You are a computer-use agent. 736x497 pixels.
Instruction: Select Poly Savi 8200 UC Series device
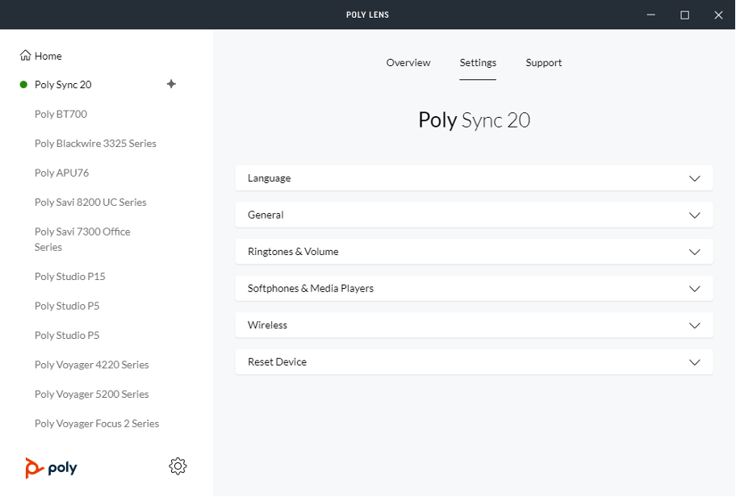pyautogui.click(x=92, y=202)
